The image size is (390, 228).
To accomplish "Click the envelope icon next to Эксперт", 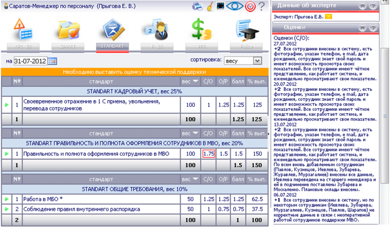I will pyautogui.click(x=329, y=17).
